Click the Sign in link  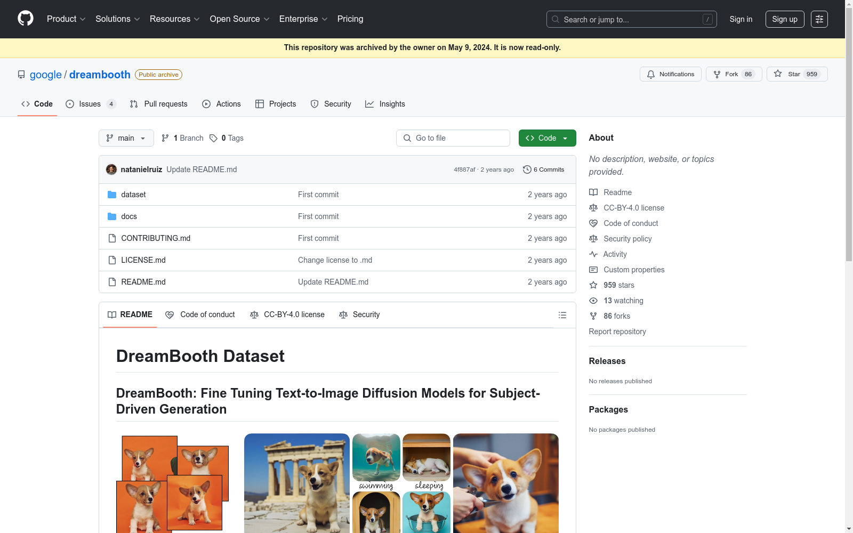pyautogui.click(x=741, y=19)
